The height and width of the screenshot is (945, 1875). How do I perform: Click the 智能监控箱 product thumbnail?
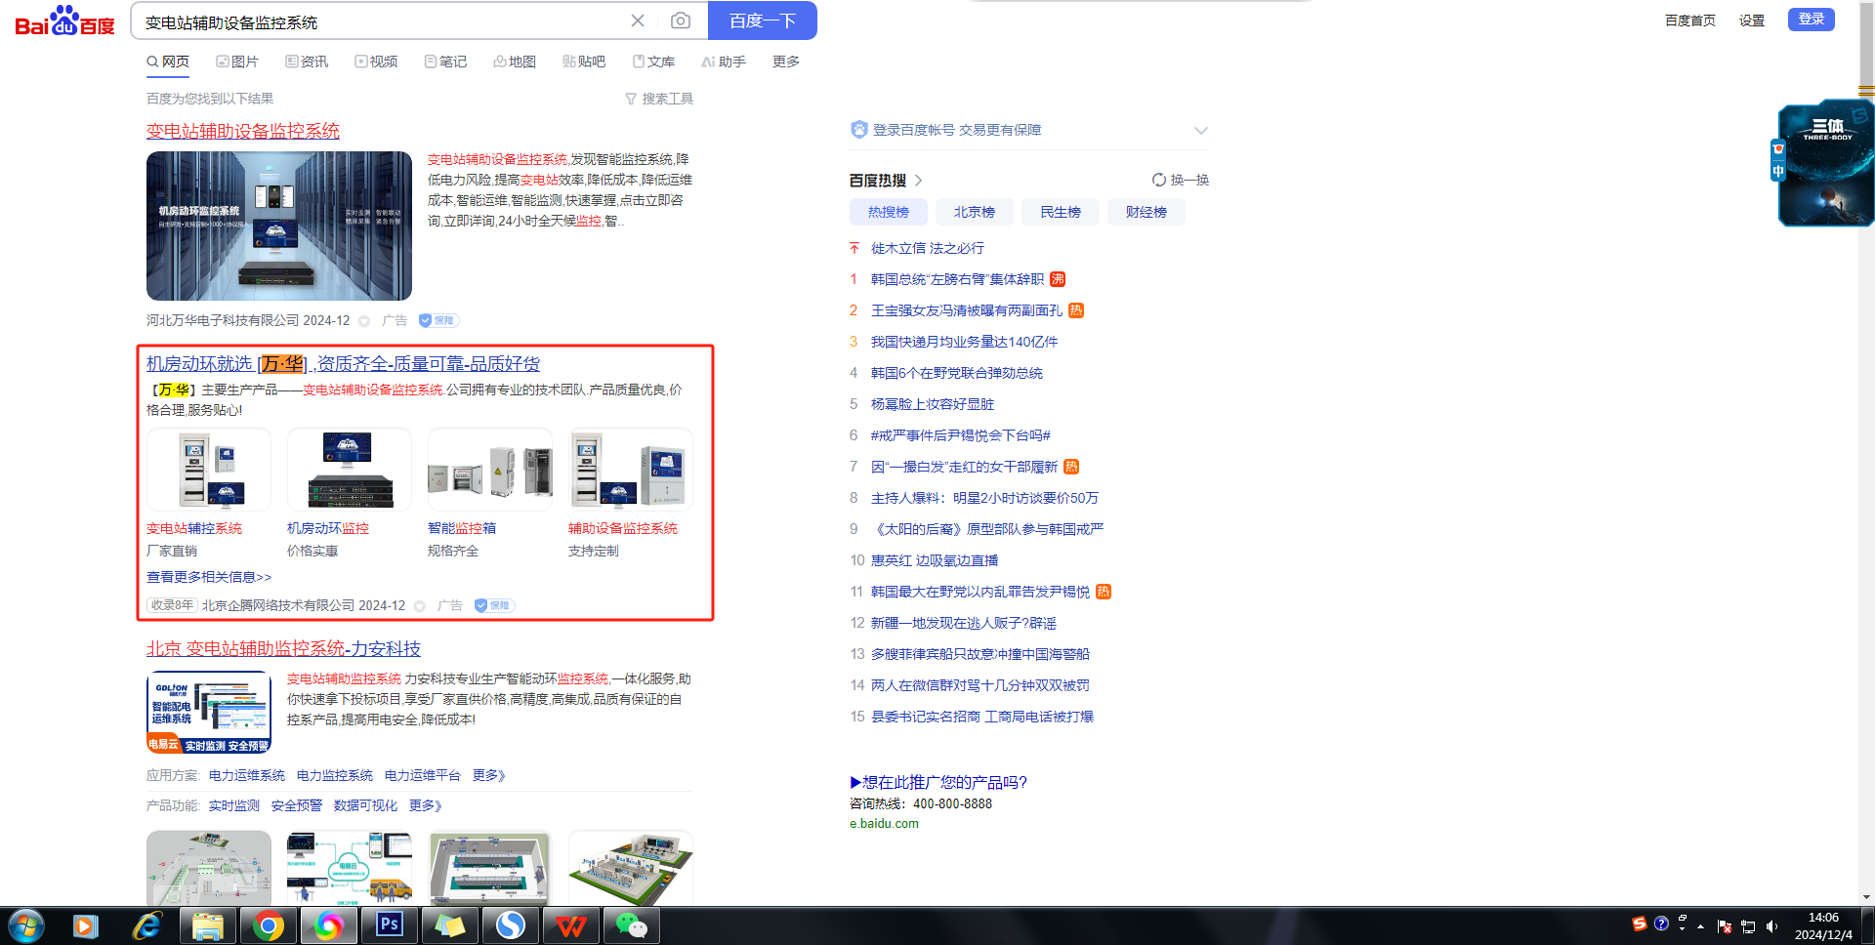pyautogui.click(x=490, y=470)
